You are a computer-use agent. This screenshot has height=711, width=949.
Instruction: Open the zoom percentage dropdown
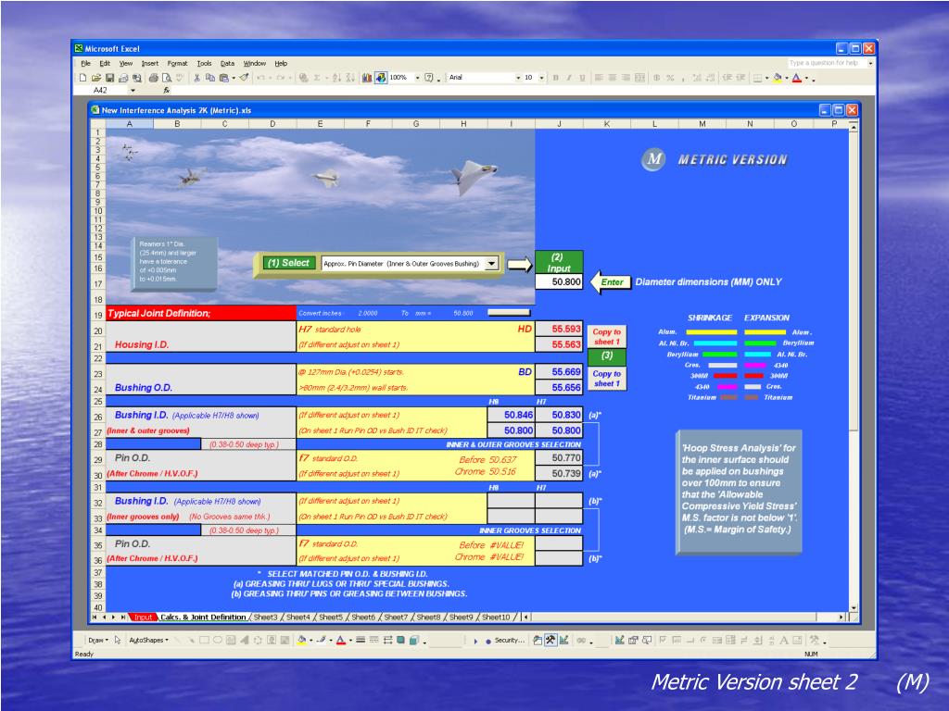coord(418,78)
